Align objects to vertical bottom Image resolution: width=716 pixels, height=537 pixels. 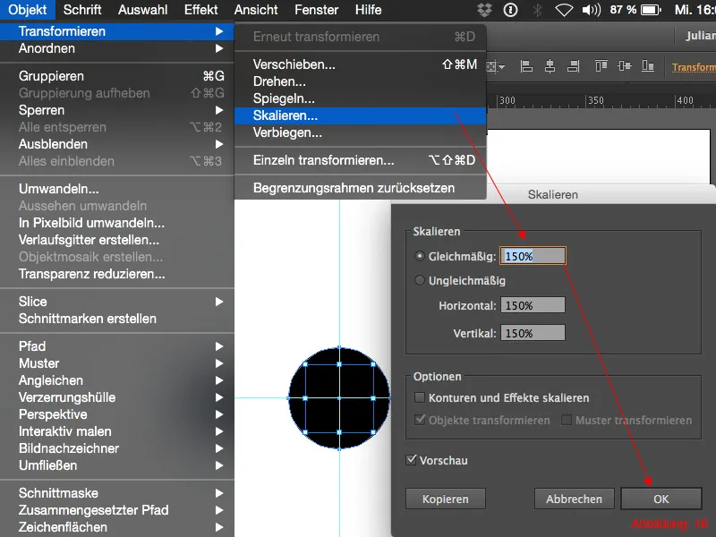[647, 66]
